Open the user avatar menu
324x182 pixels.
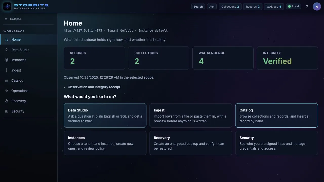tap(317, 7)
